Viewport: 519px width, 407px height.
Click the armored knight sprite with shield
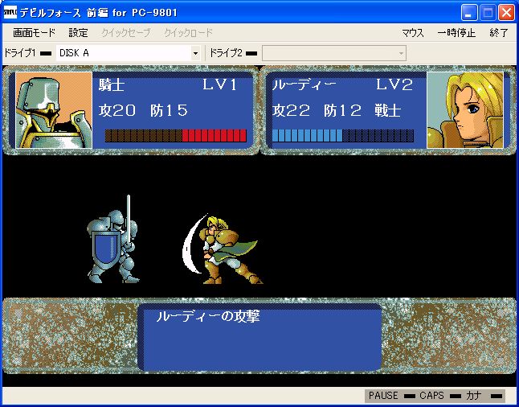(x=112, y=240)
